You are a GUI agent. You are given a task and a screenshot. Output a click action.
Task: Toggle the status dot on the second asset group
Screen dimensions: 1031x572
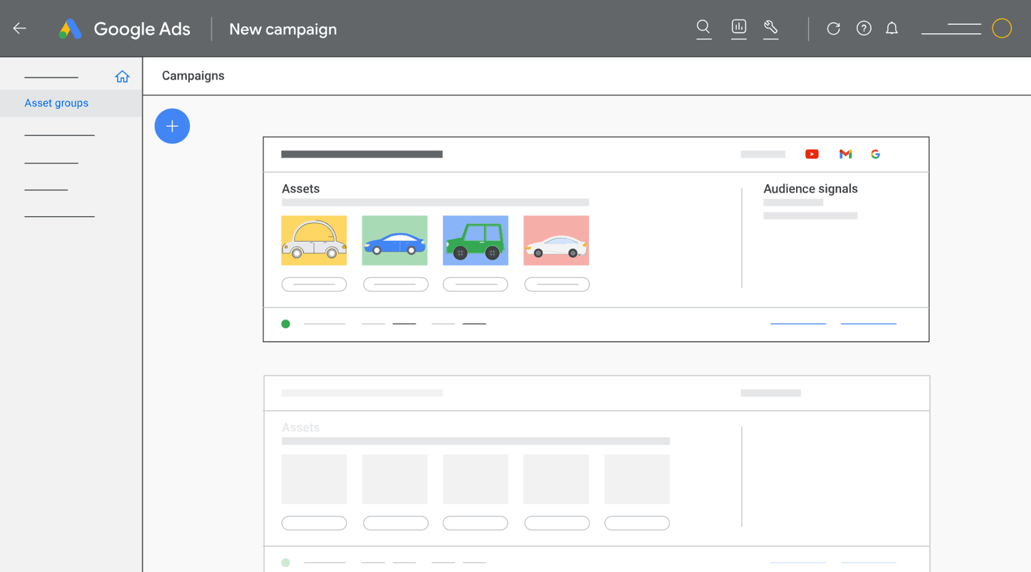[x=286, y=562]
